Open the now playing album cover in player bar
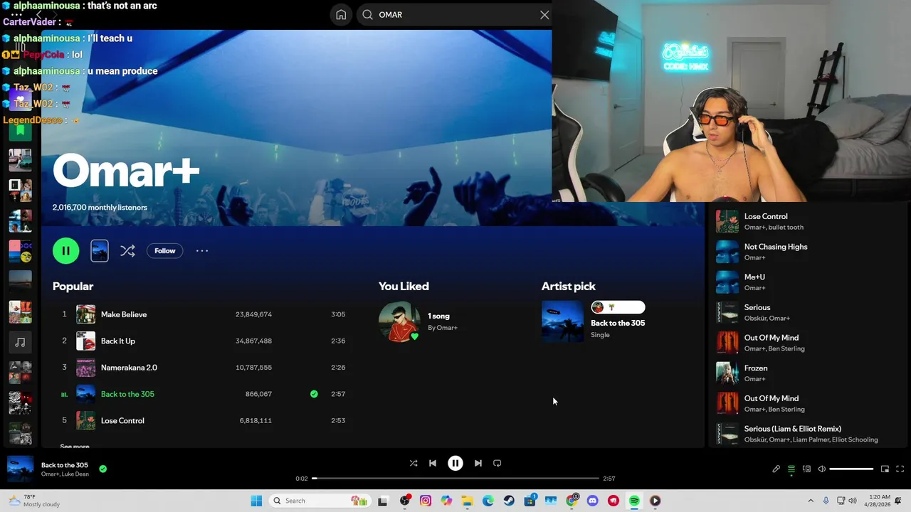This screenshot has height=512, width=911. pyautogui.click(x=20, y=469)
